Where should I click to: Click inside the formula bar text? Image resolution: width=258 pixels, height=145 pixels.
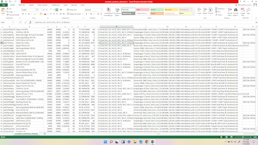[x=145, y=22]
